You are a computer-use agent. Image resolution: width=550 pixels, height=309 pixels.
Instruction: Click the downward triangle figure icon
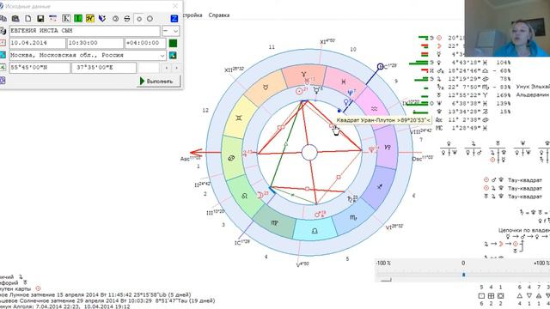click(x=529, y=296)
